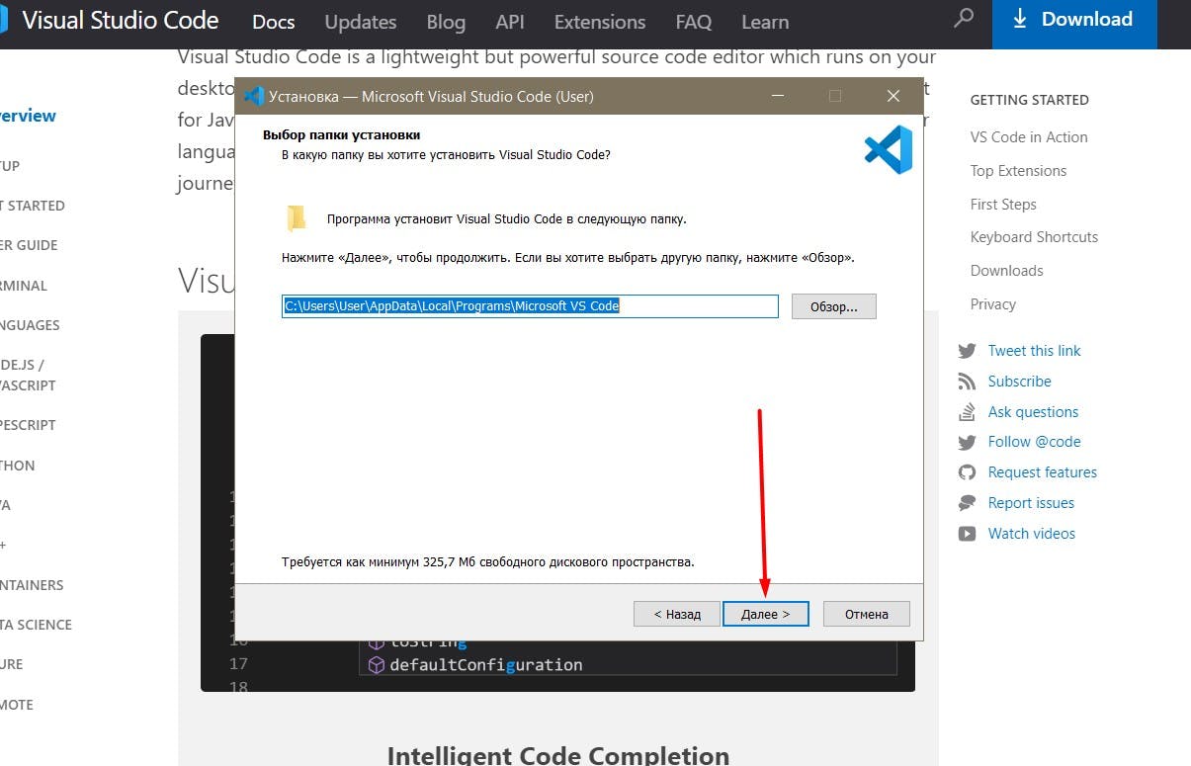1191x766 pixels.
Task: Open the Keyboard Shortcuts link
Action: click(1034, 237)
